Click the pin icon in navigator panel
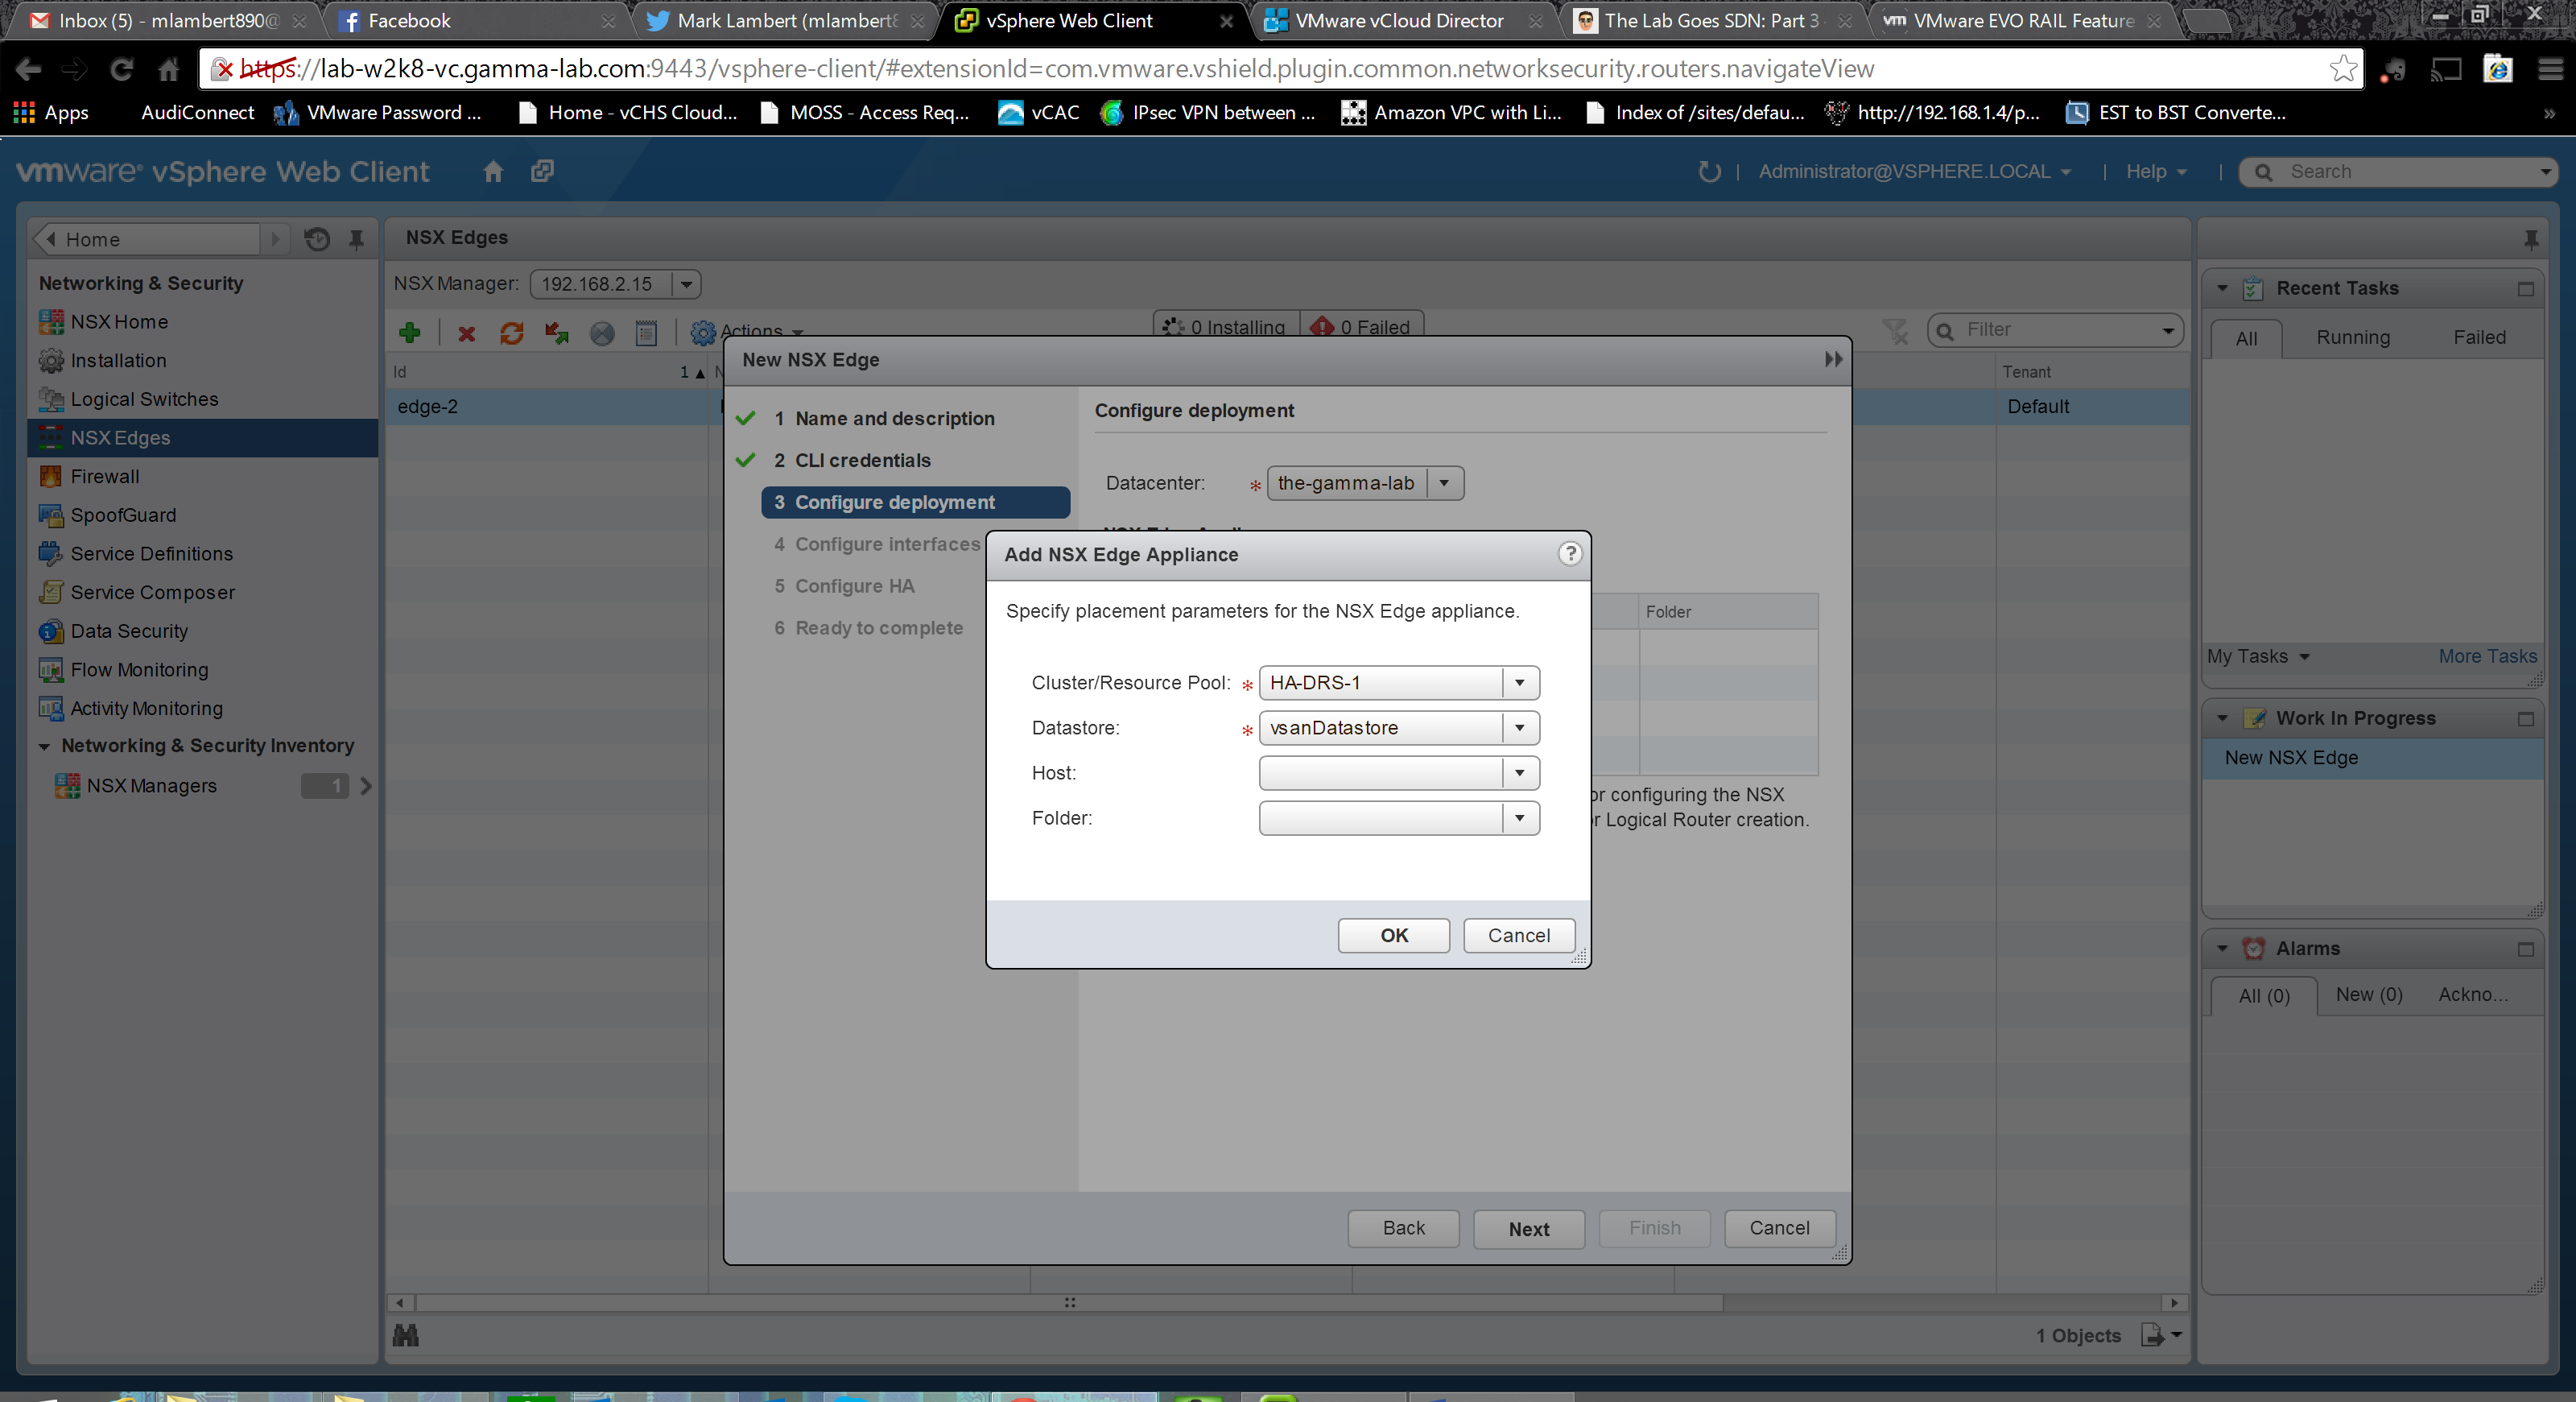The image size is (2576, 1402). [x=356, y=239]
